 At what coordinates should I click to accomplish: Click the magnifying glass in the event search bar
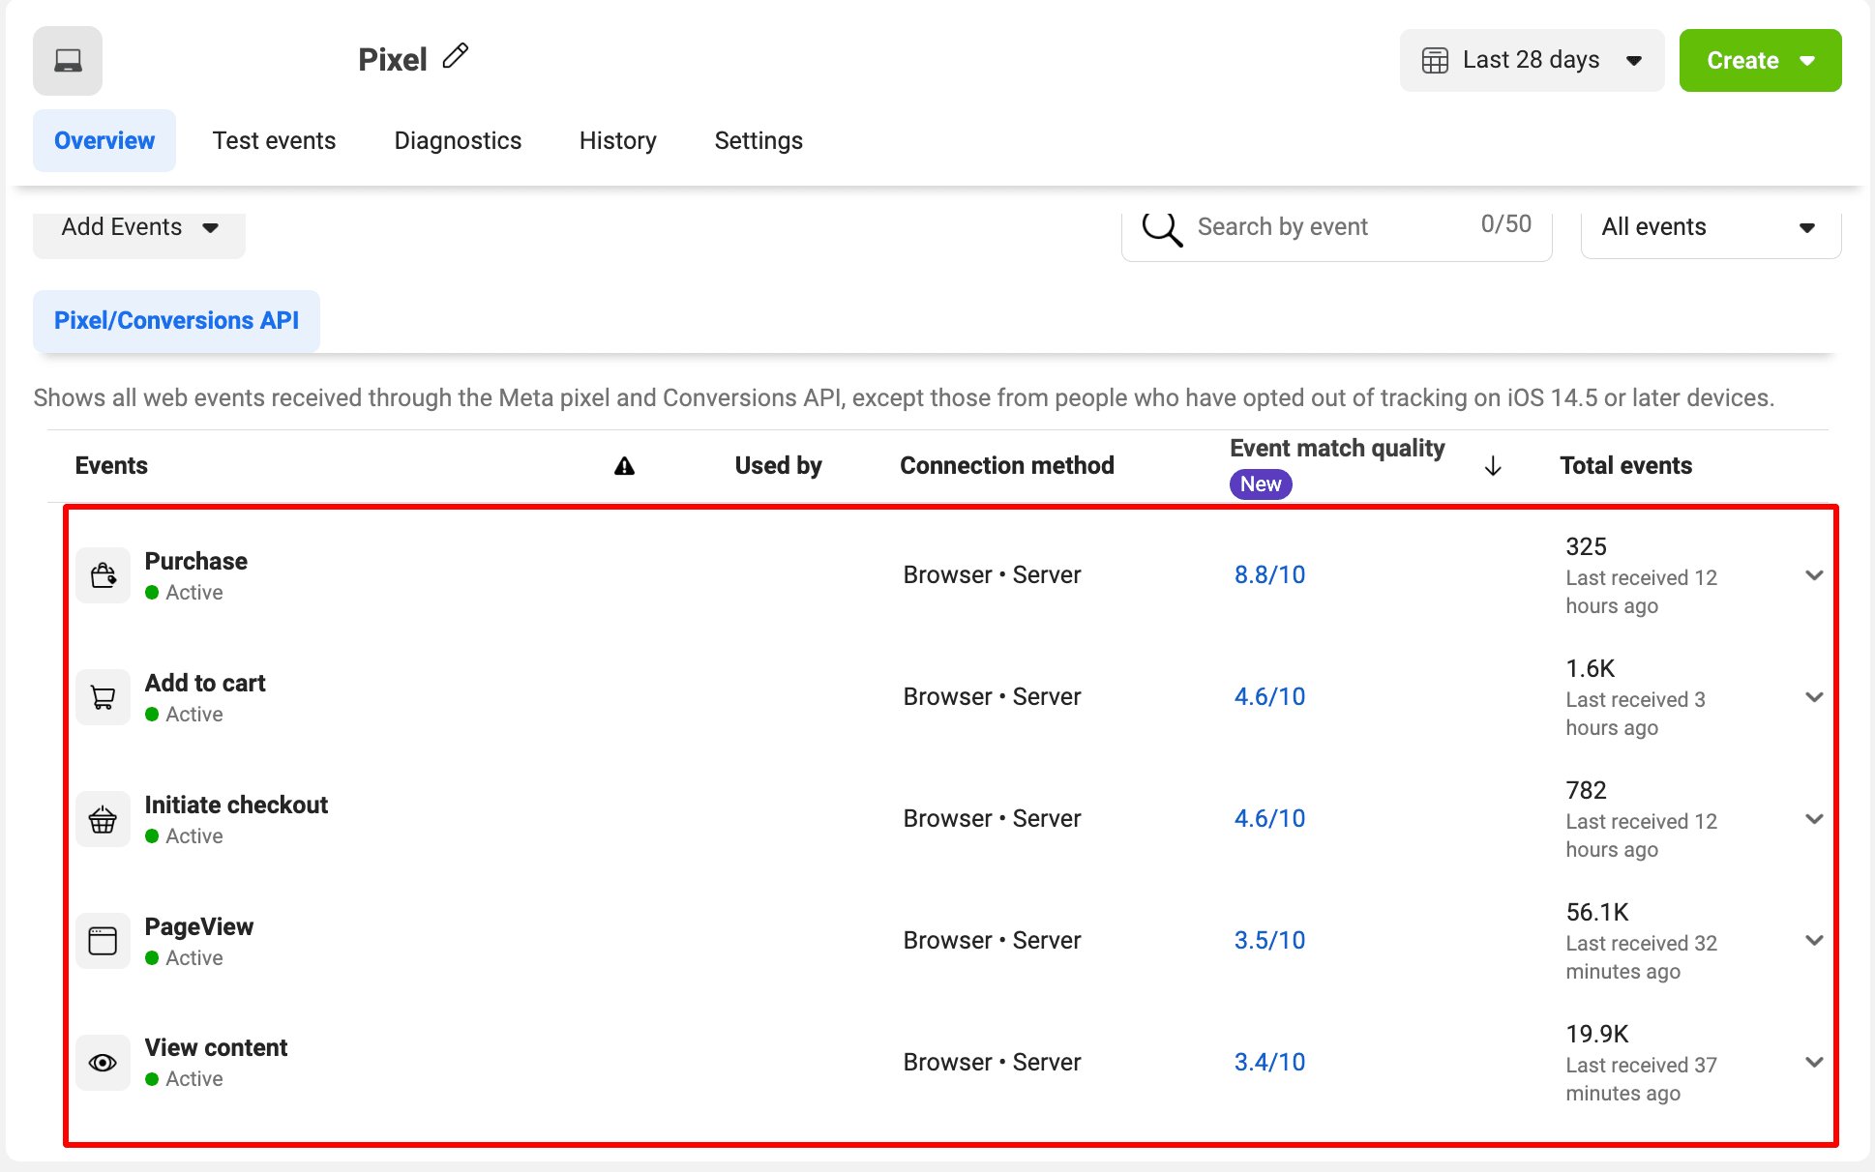coord(1163,229)
